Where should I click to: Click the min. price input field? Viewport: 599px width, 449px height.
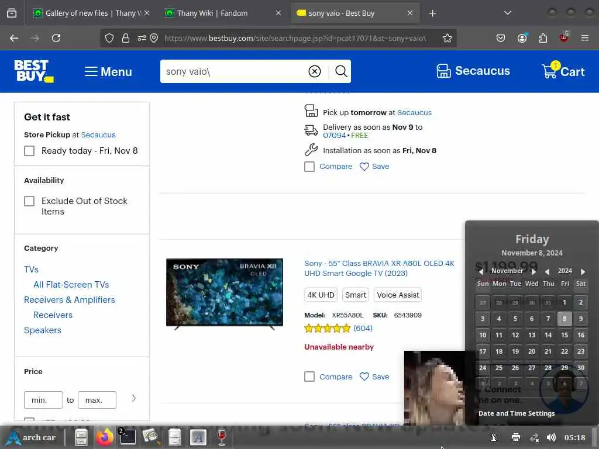click(43, 400)
